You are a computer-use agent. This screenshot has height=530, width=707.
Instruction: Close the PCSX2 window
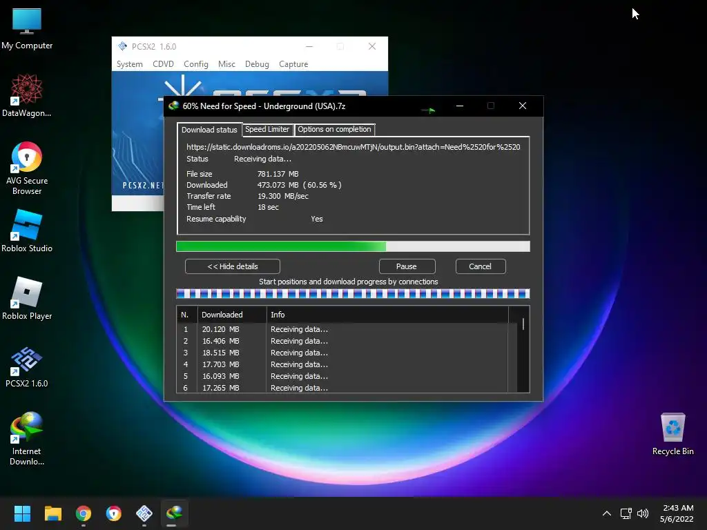click(x=372, y=46)
